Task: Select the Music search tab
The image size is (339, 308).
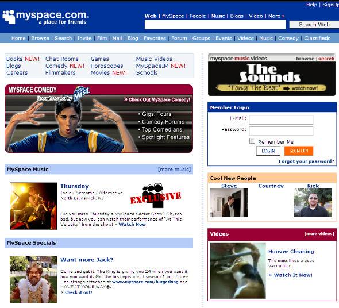Action: coord(218,16)
